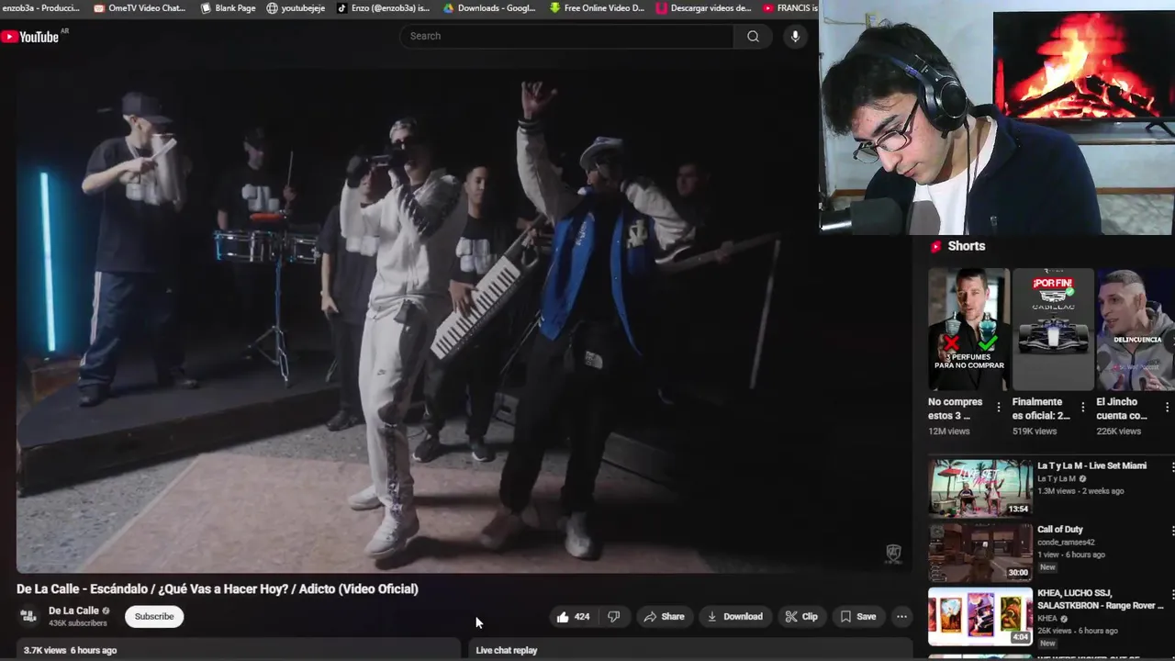
Task: Open the 'Blank Page' bookmark
Action: tap(227, 8)
